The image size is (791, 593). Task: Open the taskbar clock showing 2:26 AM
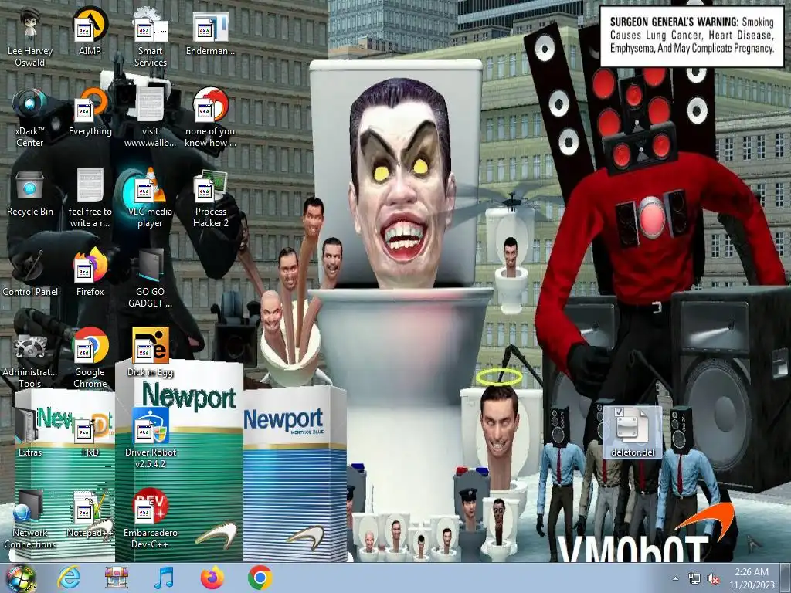click(x=752, y=578)
